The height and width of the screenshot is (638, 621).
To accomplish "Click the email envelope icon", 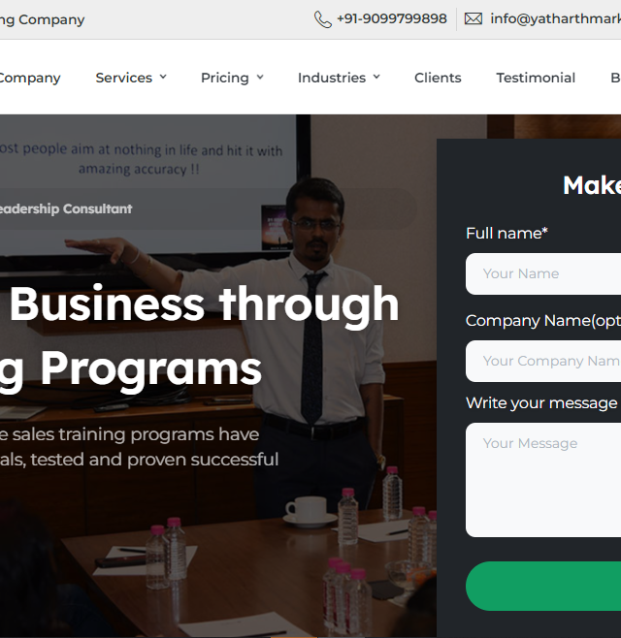I will click(474, 18).
